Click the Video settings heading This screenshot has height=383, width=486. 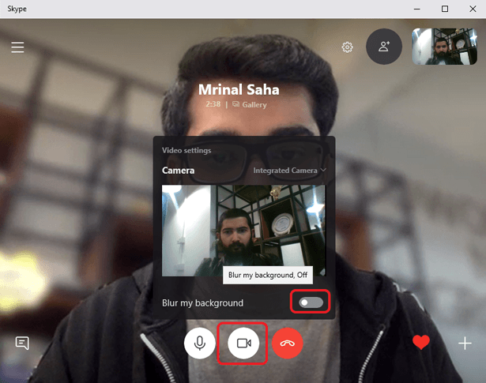tap(186, 151)
